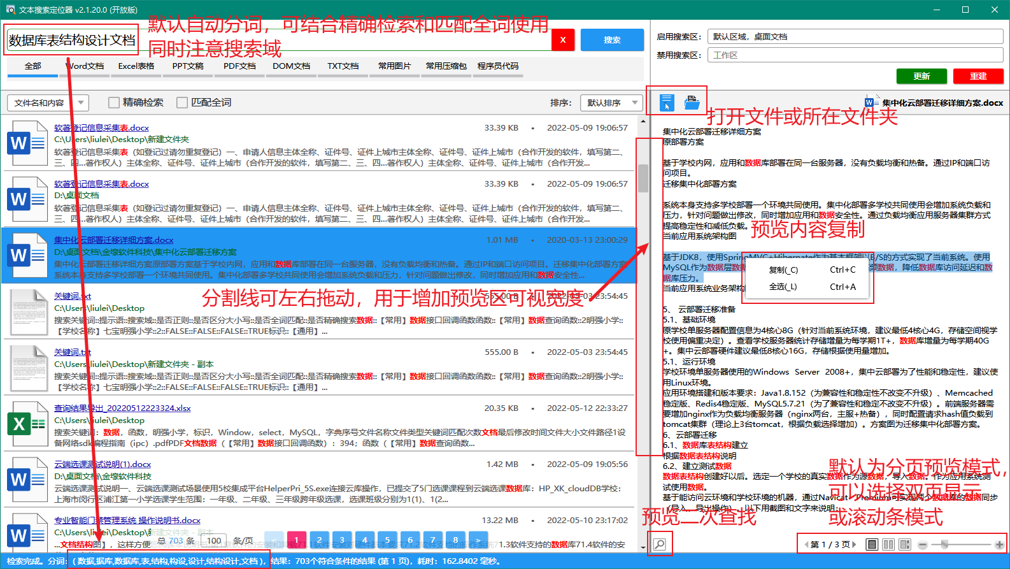This screenshot has width=1010, height=569.
Task: Zoom out the preview with minus button
Action: click(923, 545)
